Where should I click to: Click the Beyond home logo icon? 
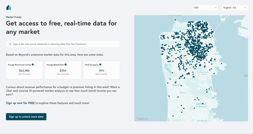(x=9, y=8)
